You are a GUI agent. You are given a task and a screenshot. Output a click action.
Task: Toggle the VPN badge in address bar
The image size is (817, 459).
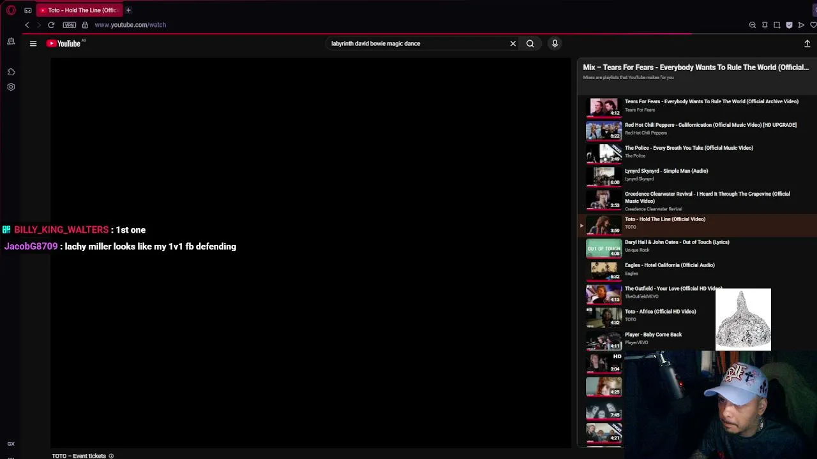70,25
